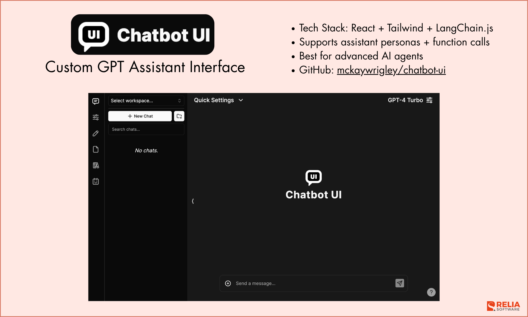Open the Presets sliders icon in sidebar
528x317 pixels.
tap(96, 117)
